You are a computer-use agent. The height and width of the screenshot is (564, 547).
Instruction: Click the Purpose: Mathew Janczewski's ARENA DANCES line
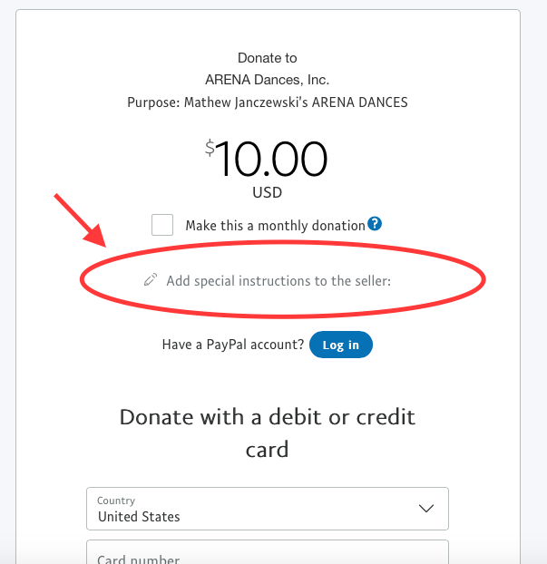(x=268, y=102)
